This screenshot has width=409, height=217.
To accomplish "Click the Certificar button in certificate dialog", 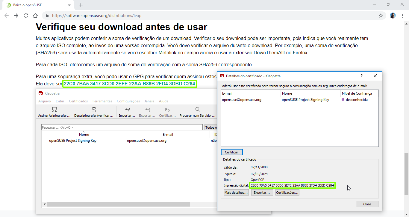I will [x=232, y=152].
